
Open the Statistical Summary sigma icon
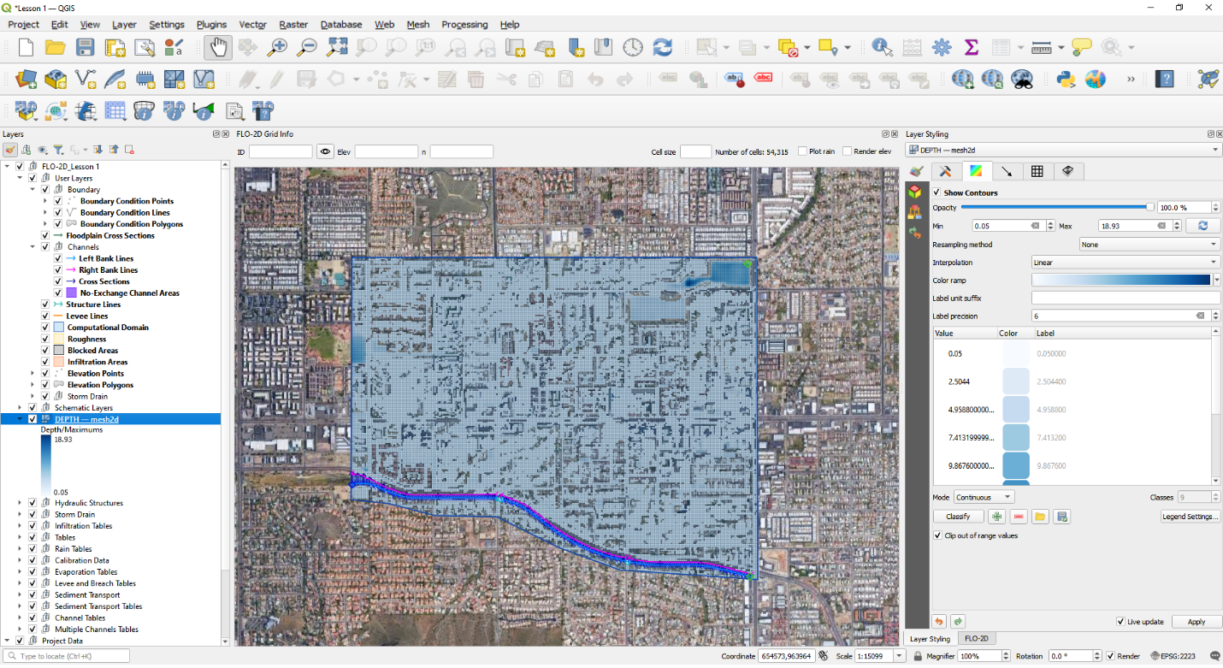tap(971, 47)
